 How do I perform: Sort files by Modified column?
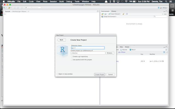click(152, 54)
